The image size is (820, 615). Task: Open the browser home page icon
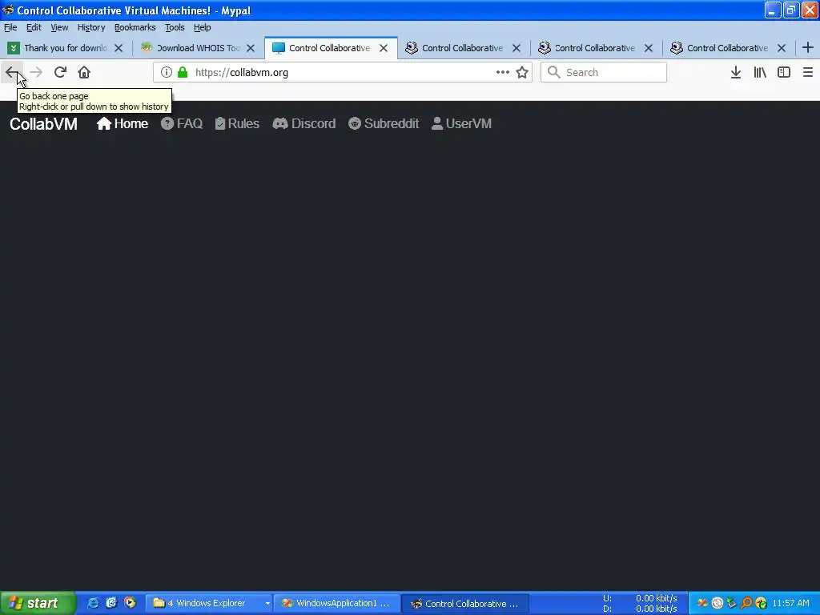coord(84,72)
